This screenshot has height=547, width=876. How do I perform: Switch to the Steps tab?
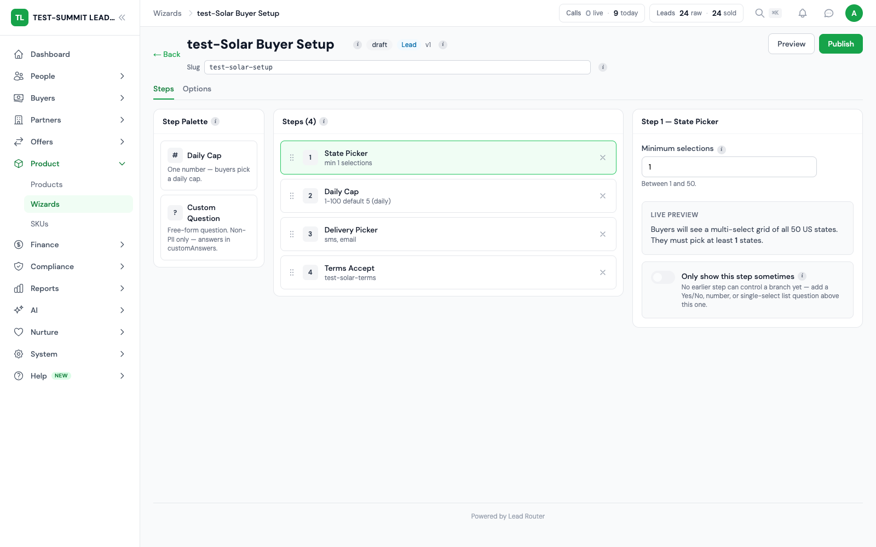164,89
